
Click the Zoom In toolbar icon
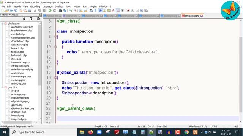71,11
